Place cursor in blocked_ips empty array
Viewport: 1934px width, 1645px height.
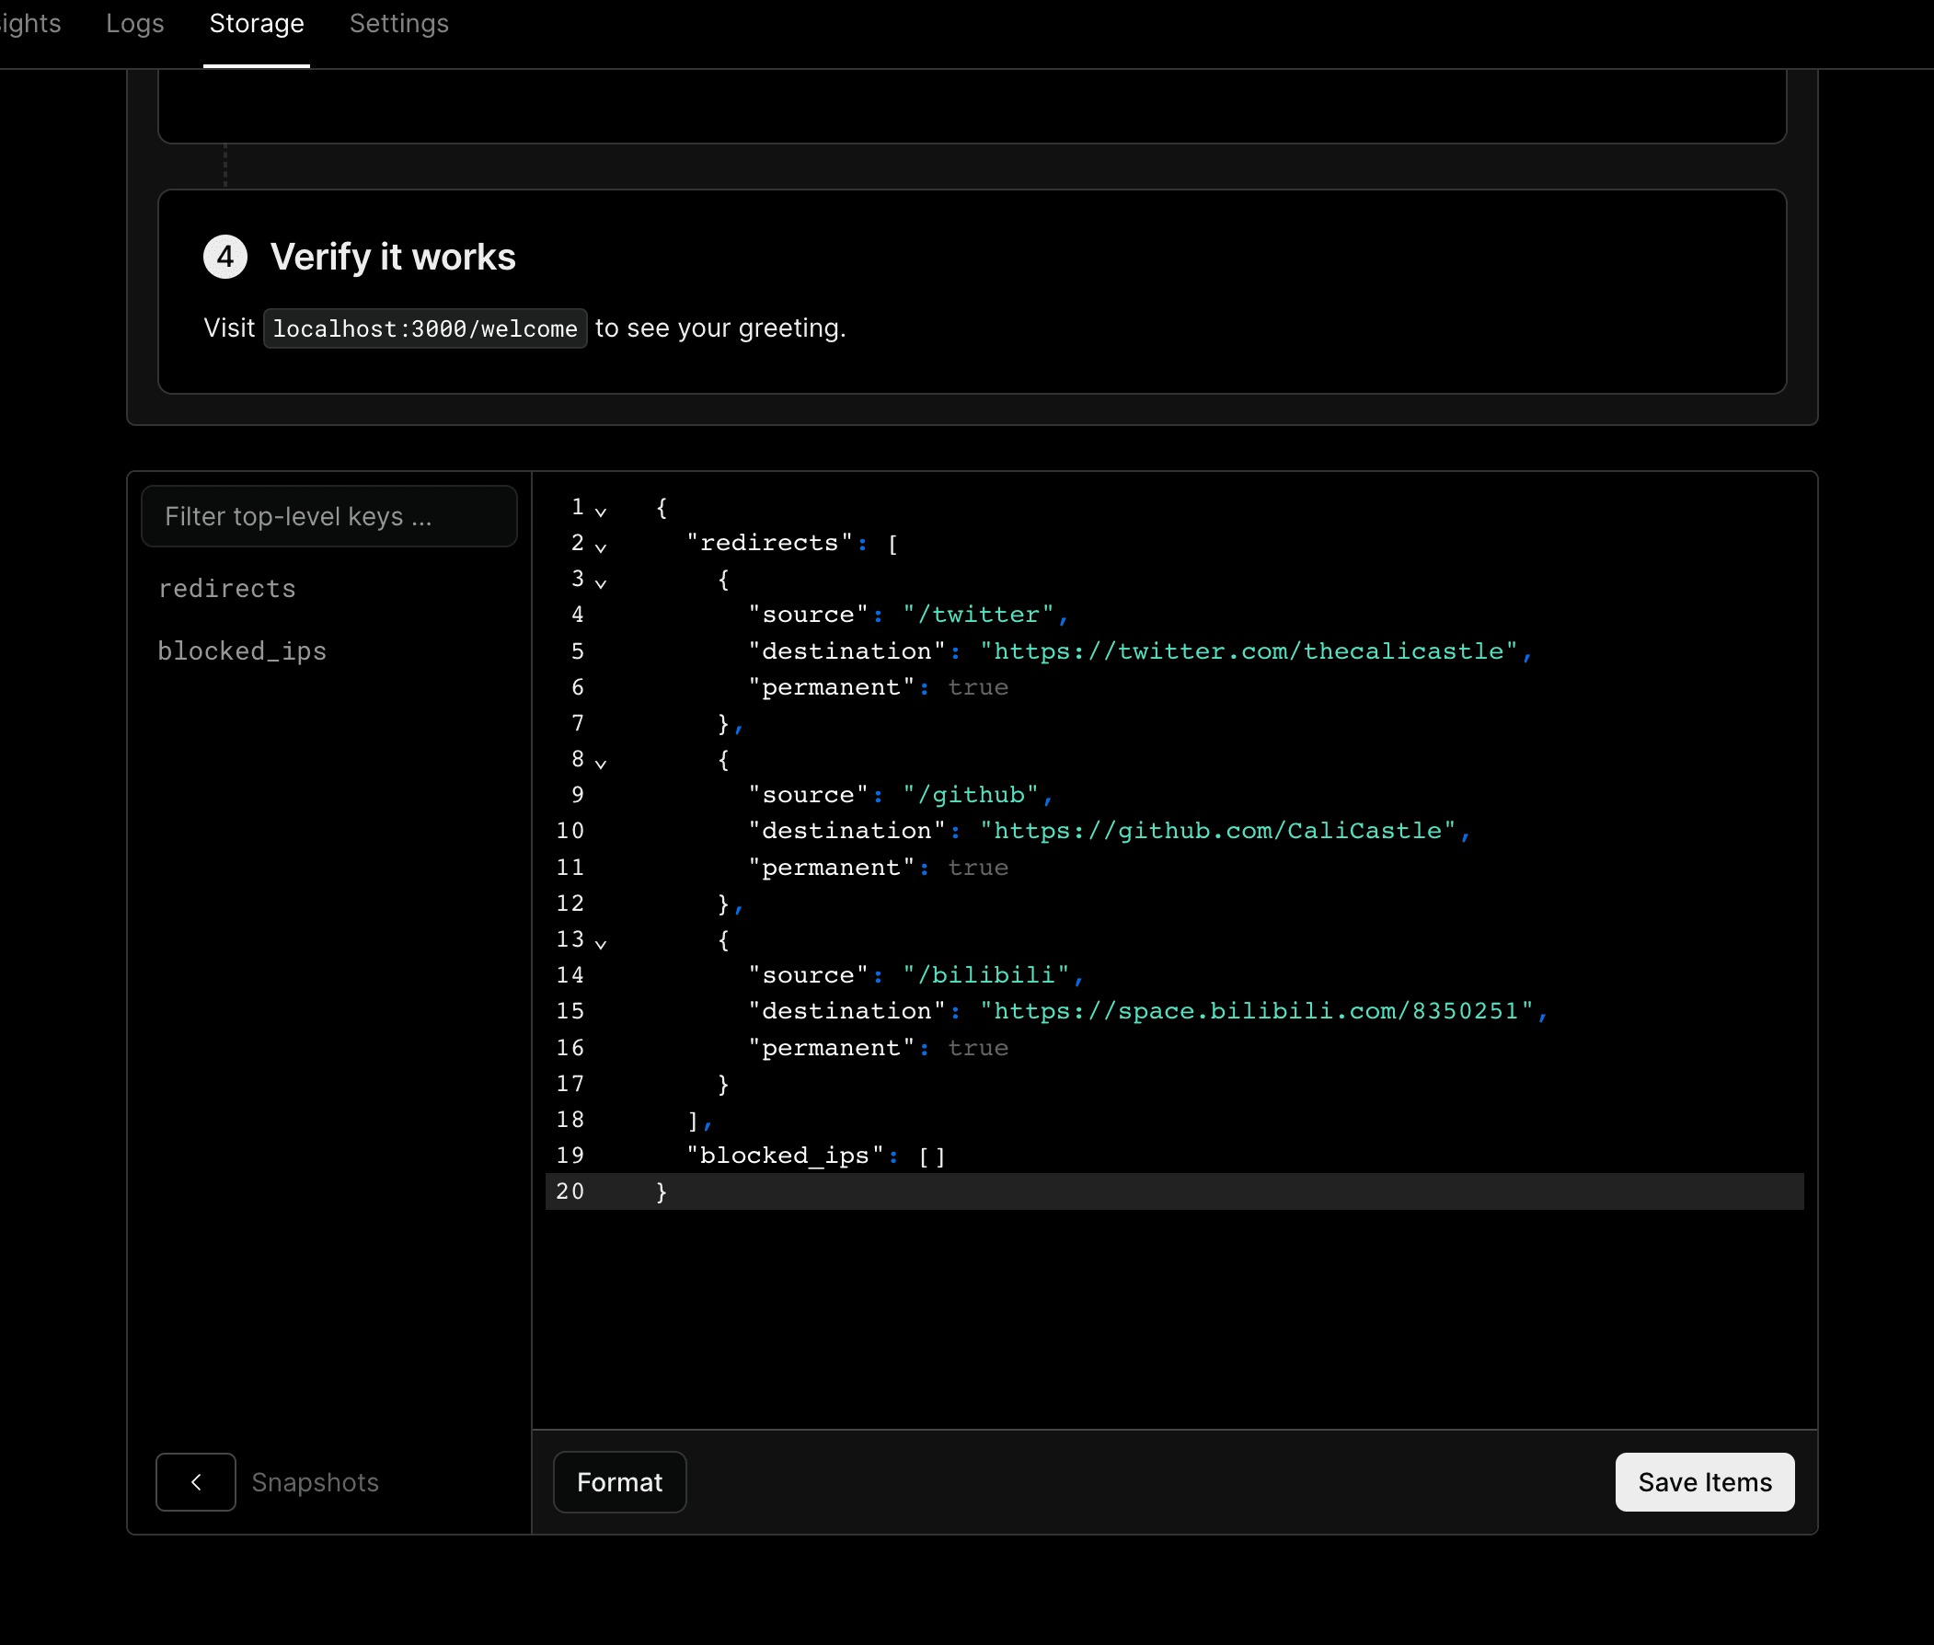pos(933,1156)
